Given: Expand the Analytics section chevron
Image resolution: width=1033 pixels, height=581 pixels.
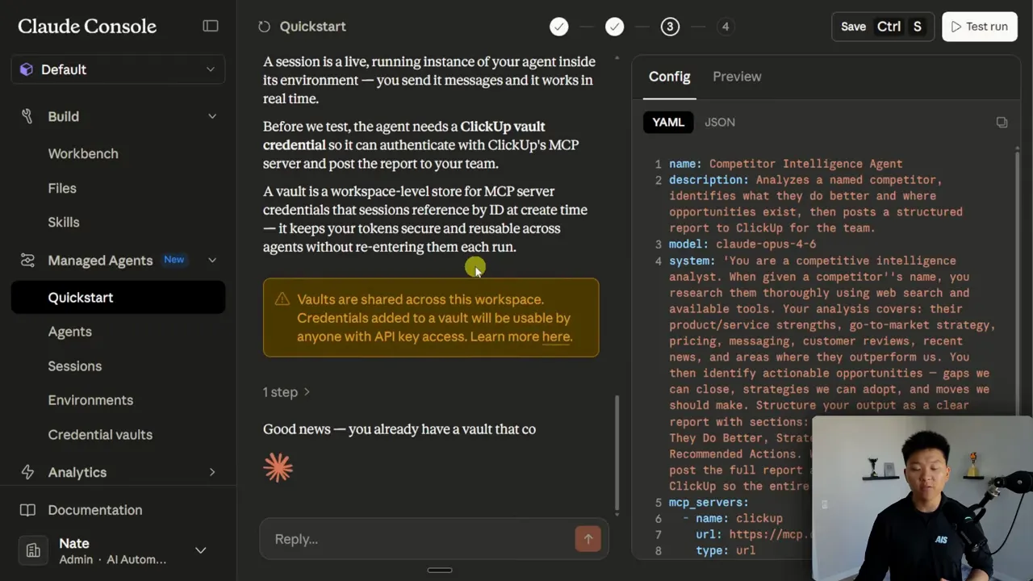Looking at the screenshot, I should 212,472.
